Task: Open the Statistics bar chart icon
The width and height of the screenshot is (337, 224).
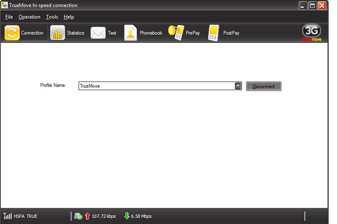Action: pyautogui.click(x=58, y=33)
